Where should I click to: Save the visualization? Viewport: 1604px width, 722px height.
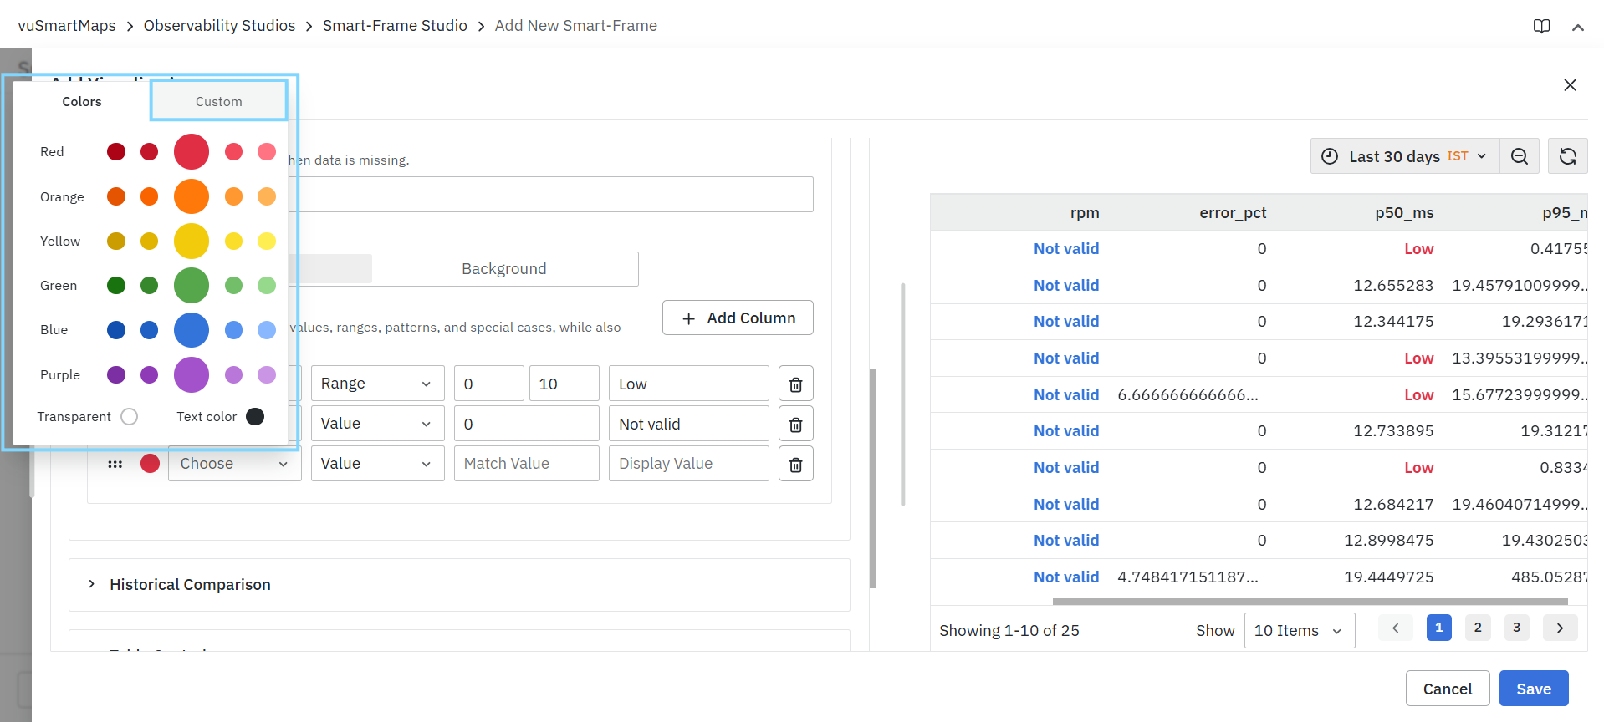tap(1534, 689)
